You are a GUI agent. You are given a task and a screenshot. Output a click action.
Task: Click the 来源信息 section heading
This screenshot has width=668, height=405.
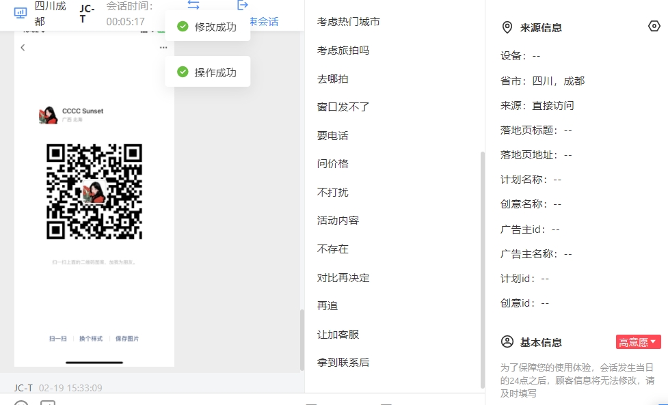[541, 27]
